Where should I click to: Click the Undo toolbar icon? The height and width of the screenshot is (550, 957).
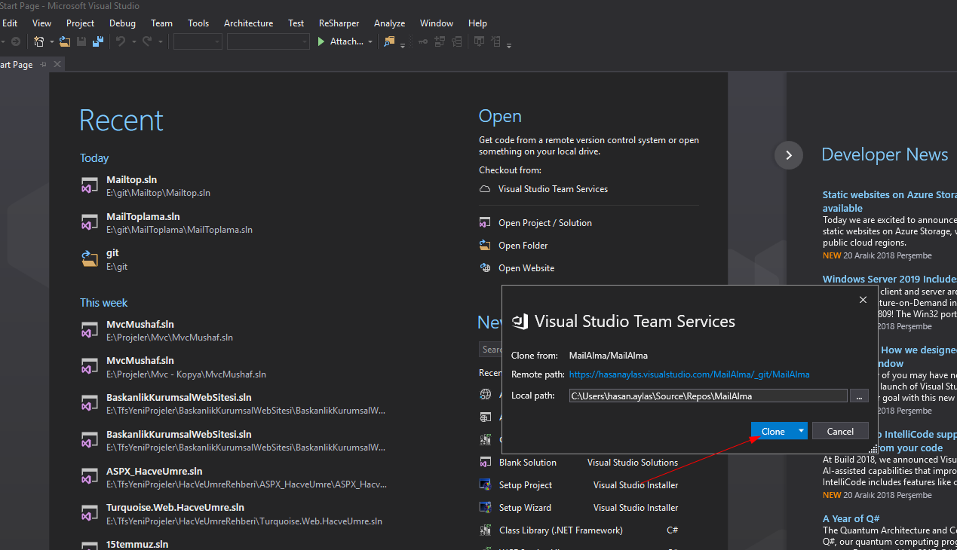click(x=121, y=41)
